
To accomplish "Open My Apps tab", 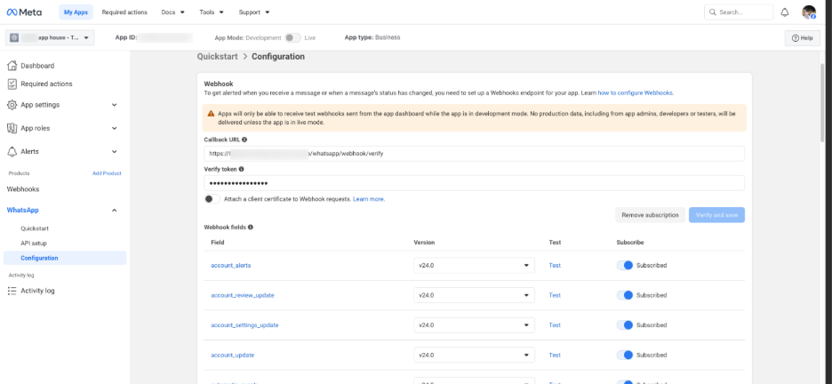I will (76, 12).
